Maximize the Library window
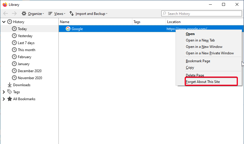This screenshot has width=244, height=144. [224, 4]
